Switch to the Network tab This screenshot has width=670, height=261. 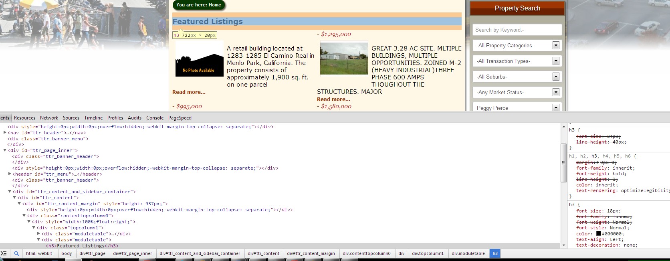tap(49, 118)
